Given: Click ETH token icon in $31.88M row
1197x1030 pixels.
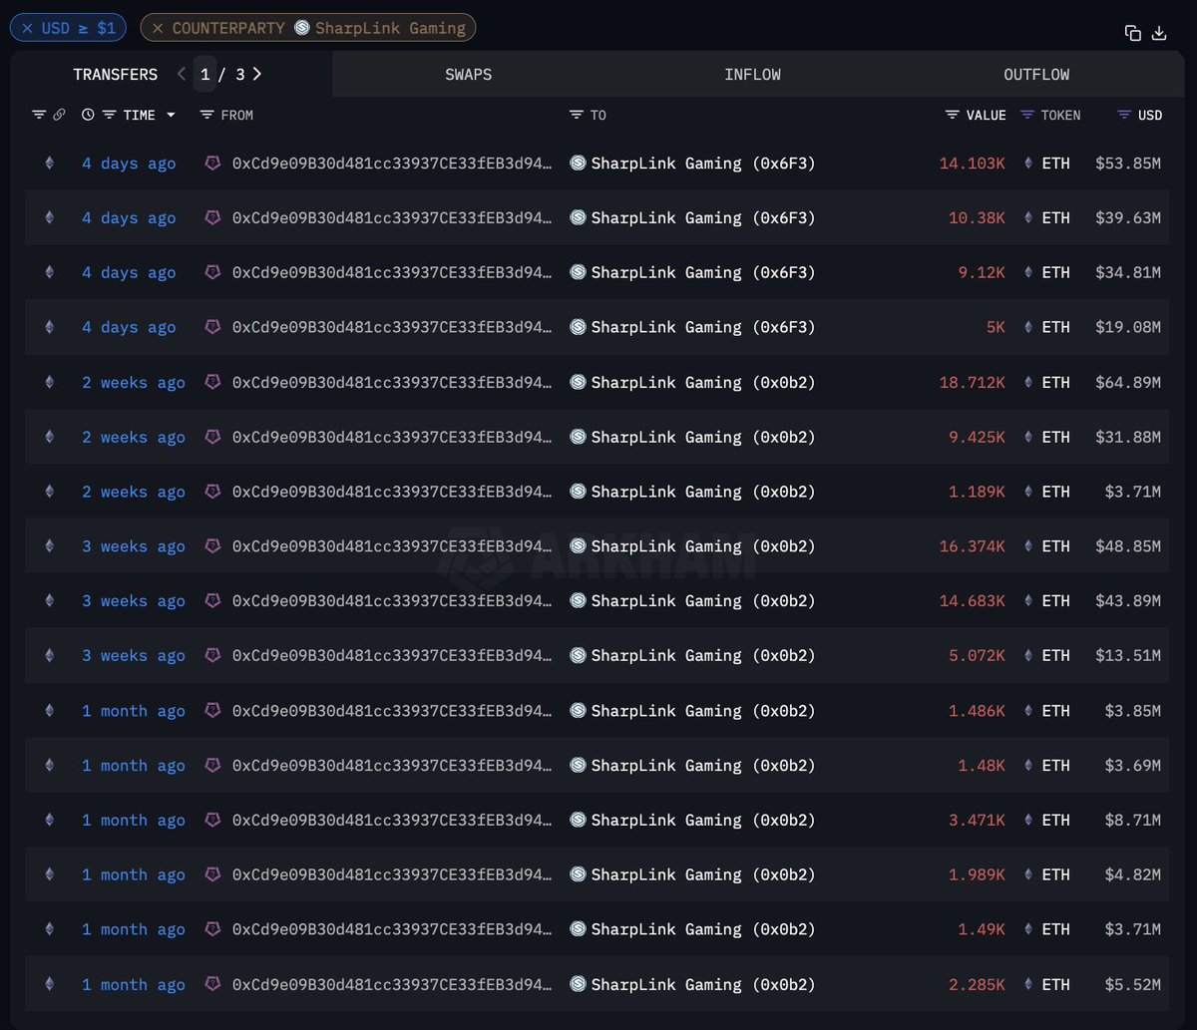Looking at the screenshot, I should click(x=1029, y=437).
